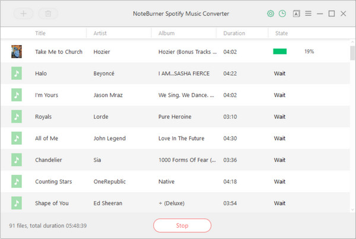Open the language switch icon
This screenshot has width=356, height=239.
pos(296,14)
